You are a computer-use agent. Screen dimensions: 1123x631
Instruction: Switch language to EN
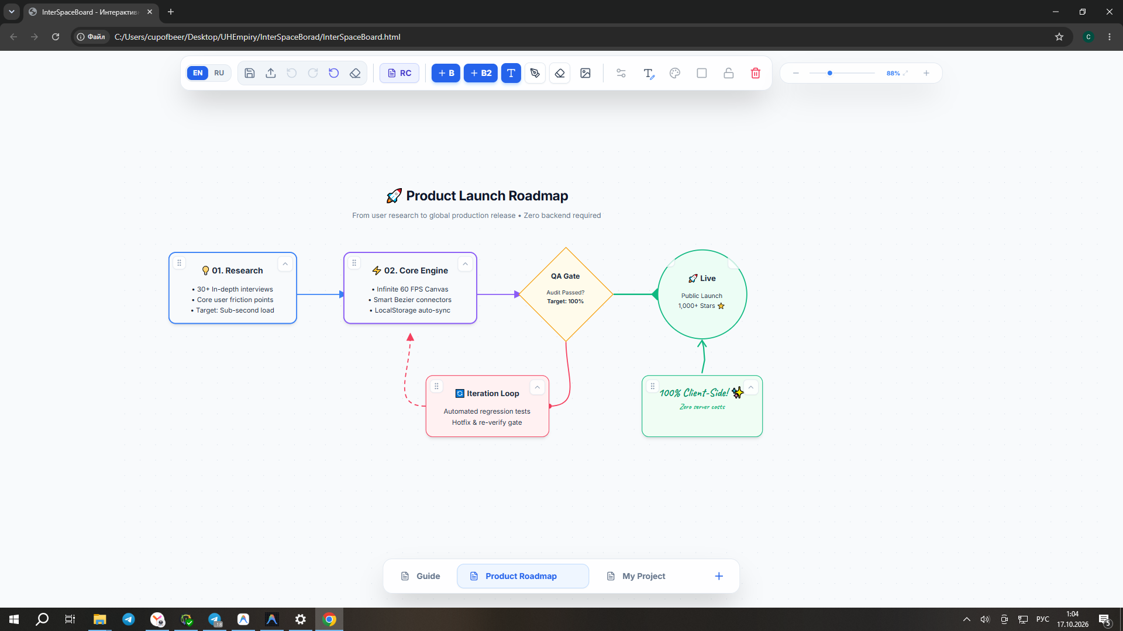click(198, 73)
